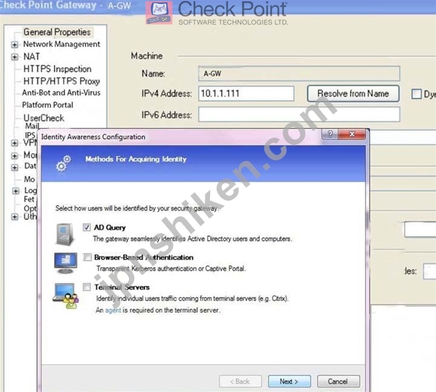Click the machine Name field A-GW

[x=299, y=74]
